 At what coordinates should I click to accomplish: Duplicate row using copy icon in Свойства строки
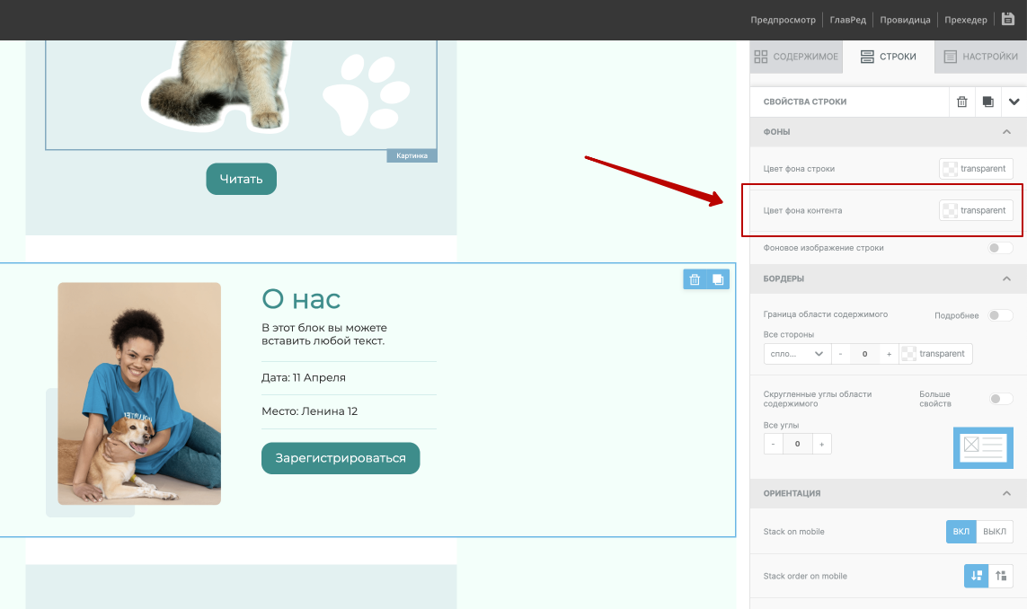pyautogui.click(x=988, y=102)
